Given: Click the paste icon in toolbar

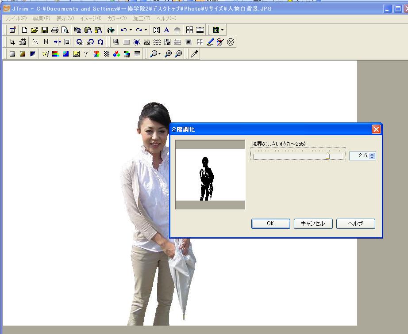Looking at the screenshot, I should 88,30.
